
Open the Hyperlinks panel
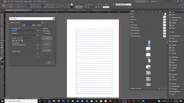[174, 41]
